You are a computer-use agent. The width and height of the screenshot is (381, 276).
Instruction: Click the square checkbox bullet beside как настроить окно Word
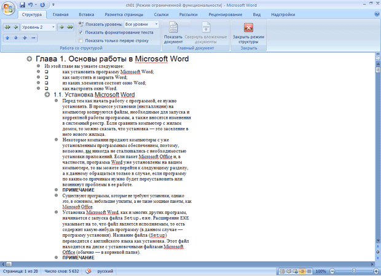[x=47, y=89]
